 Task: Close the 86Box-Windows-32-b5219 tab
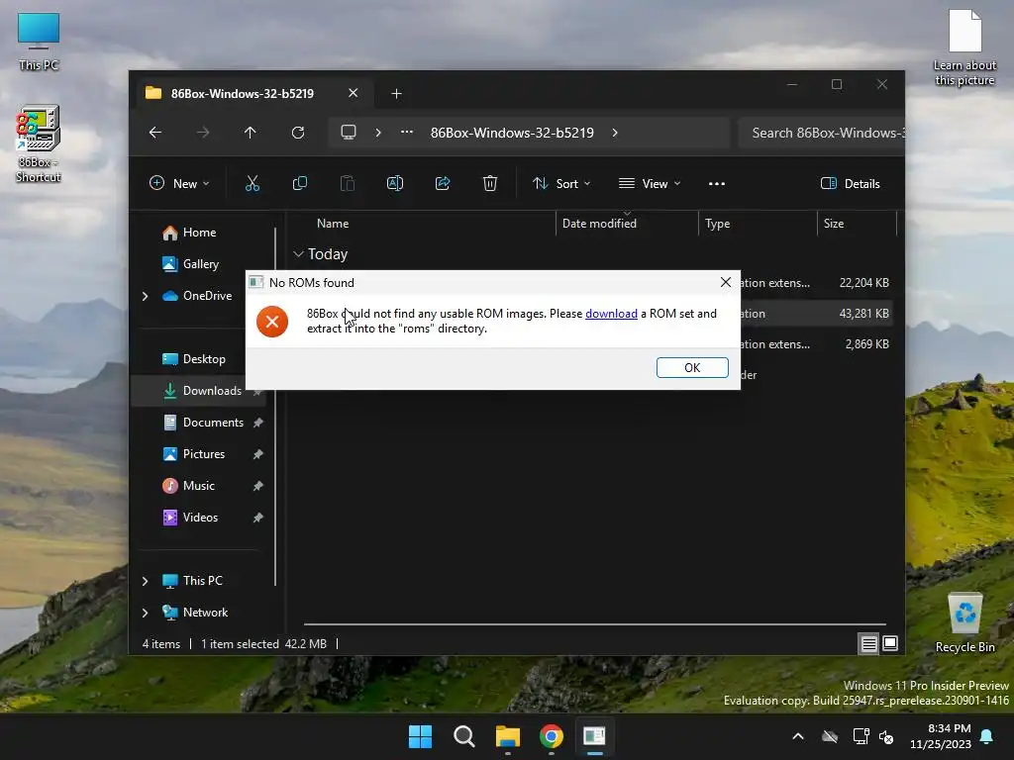(354, 93)
